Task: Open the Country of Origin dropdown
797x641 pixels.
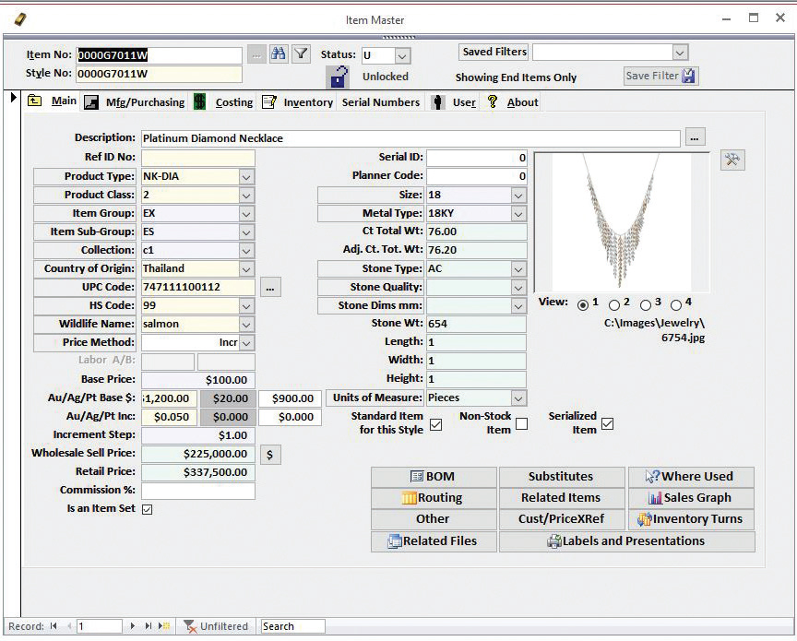Action: (x=246, y=269)
